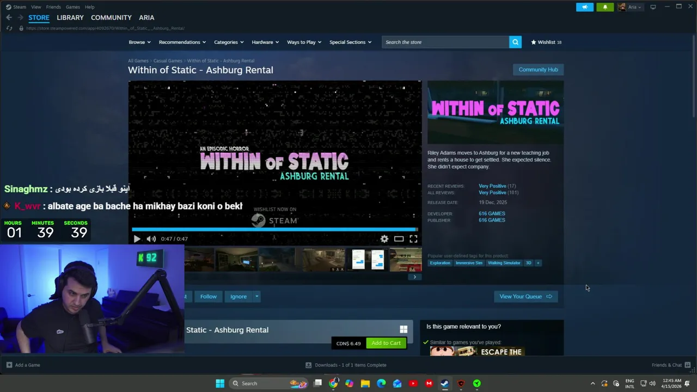Image resolution: width=697 pixels, height=392 pixels.
Task: Seek along the trailer progress bar
Action: (275, 230)
